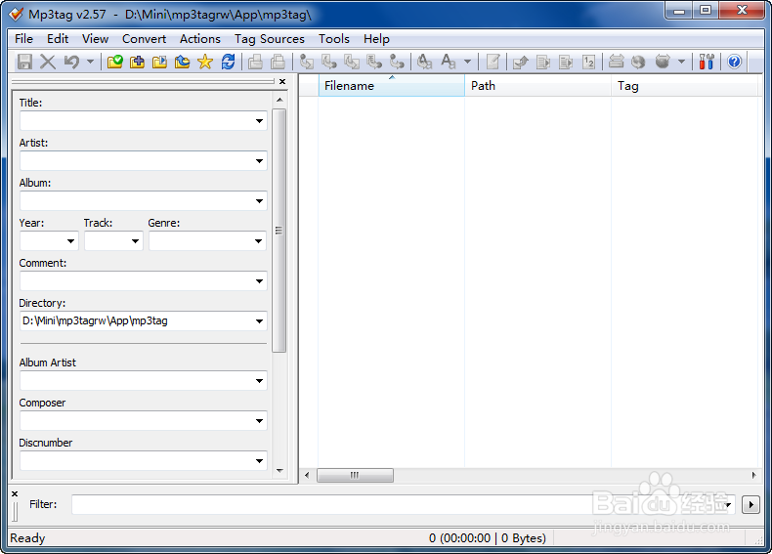The height and width of the screenshot is (554, 772).
Task: Click the Tag Sources disc icon
Action: coord(663,63)
